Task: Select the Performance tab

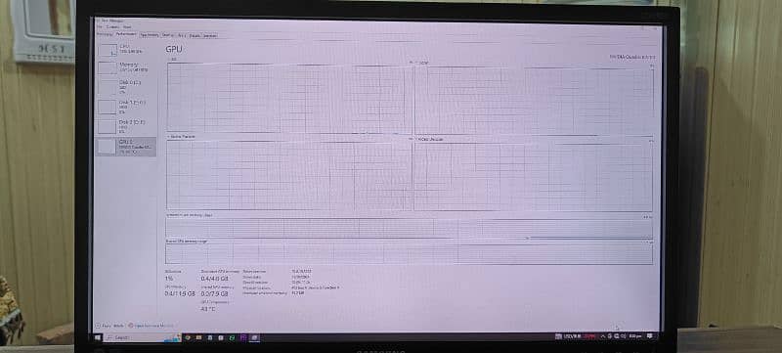Action: coord(126,34)
